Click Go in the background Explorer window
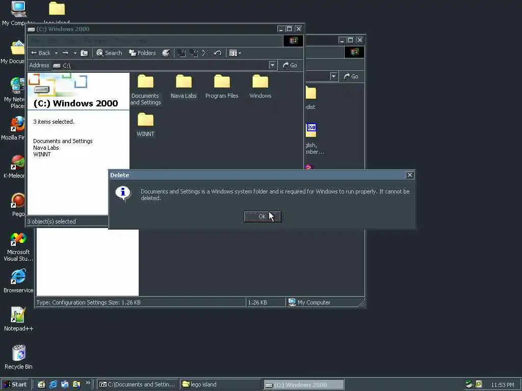Image resolution: width=522 pixels, height=391 pixels. tap(351, 76)
